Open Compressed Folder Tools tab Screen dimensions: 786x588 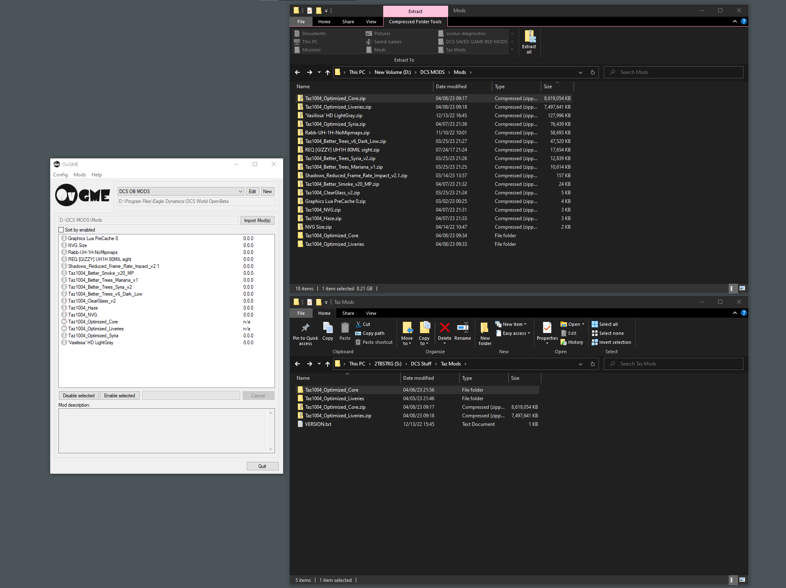[415, 22]
